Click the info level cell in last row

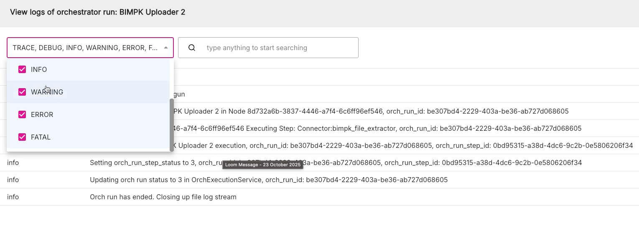[13, 197]
